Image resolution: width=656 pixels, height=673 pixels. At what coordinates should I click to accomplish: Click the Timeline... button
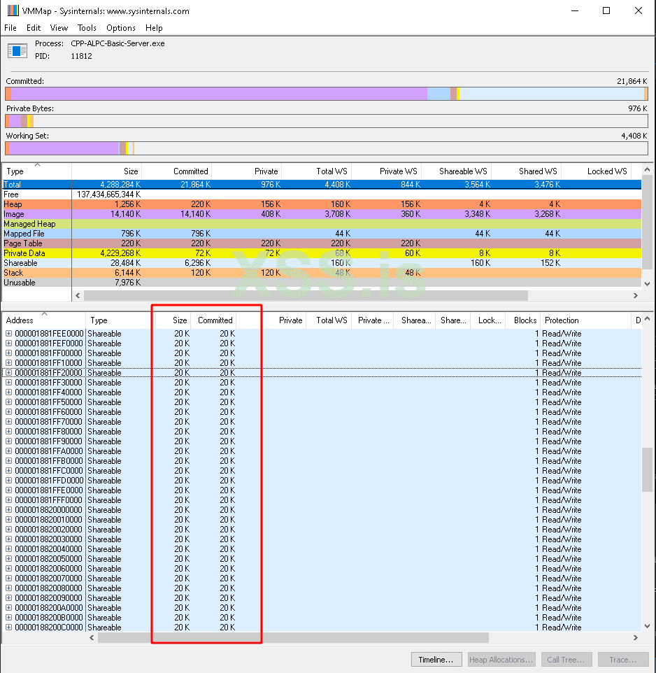coord(435,660)
